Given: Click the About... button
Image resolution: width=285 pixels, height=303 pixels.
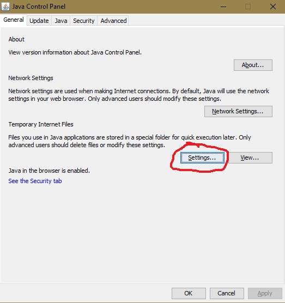Looking at the screenshot, I should pyautogui.click(x=253, y=65).
